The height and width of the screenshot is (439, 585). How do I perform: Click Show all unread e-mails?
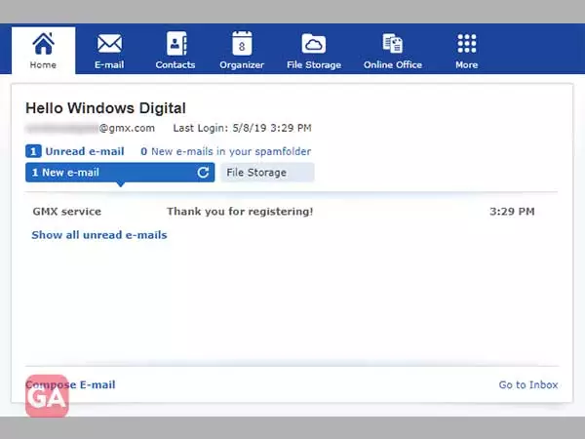pyautogui.click(x=99, y=235)
